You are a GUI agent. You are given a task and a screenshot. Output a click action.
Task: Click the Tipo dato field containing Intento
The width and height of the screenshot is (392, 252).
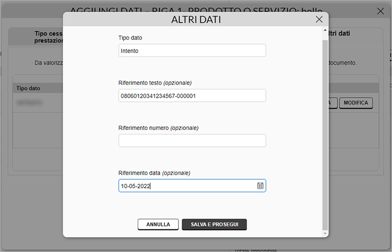coord(192,50)
